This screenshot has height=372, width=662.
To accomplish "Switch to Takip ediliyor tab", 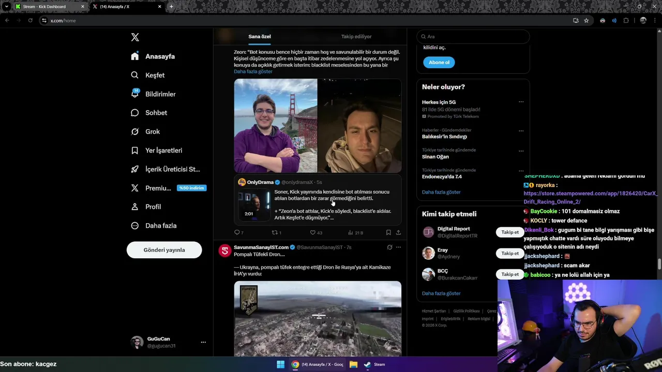I will click(356, 37).
